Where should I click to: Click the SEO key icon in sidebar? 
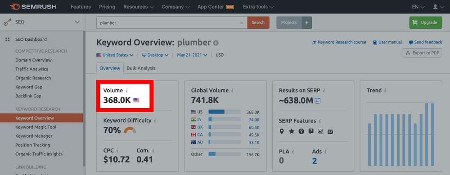tap(8, 22)
